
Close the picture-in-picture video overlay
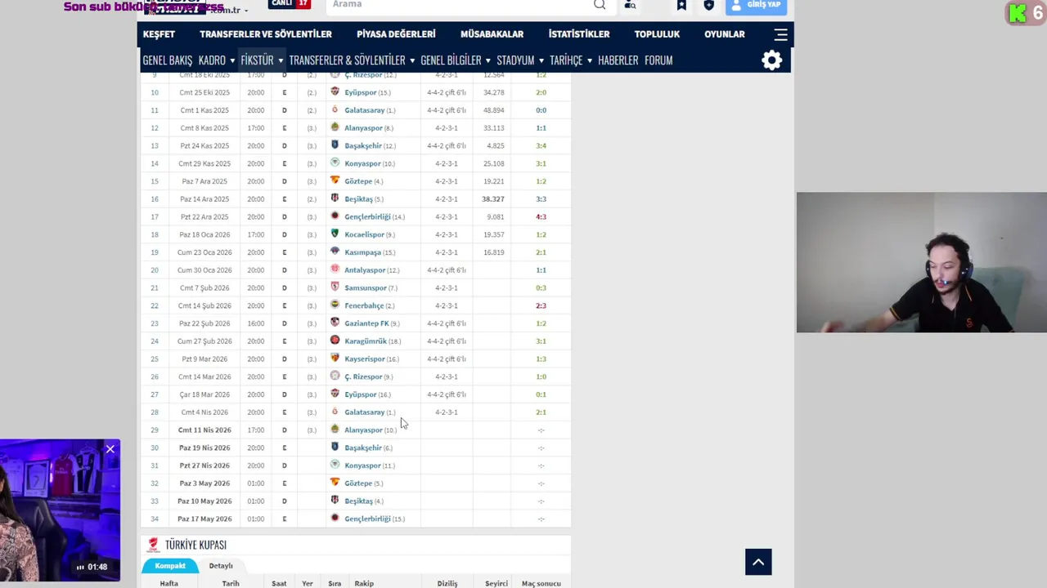(x=110, y=448)
